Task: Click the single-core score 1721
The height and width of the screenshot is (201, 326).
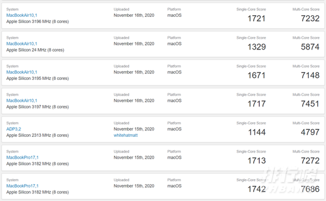Action: click(256, 18)
